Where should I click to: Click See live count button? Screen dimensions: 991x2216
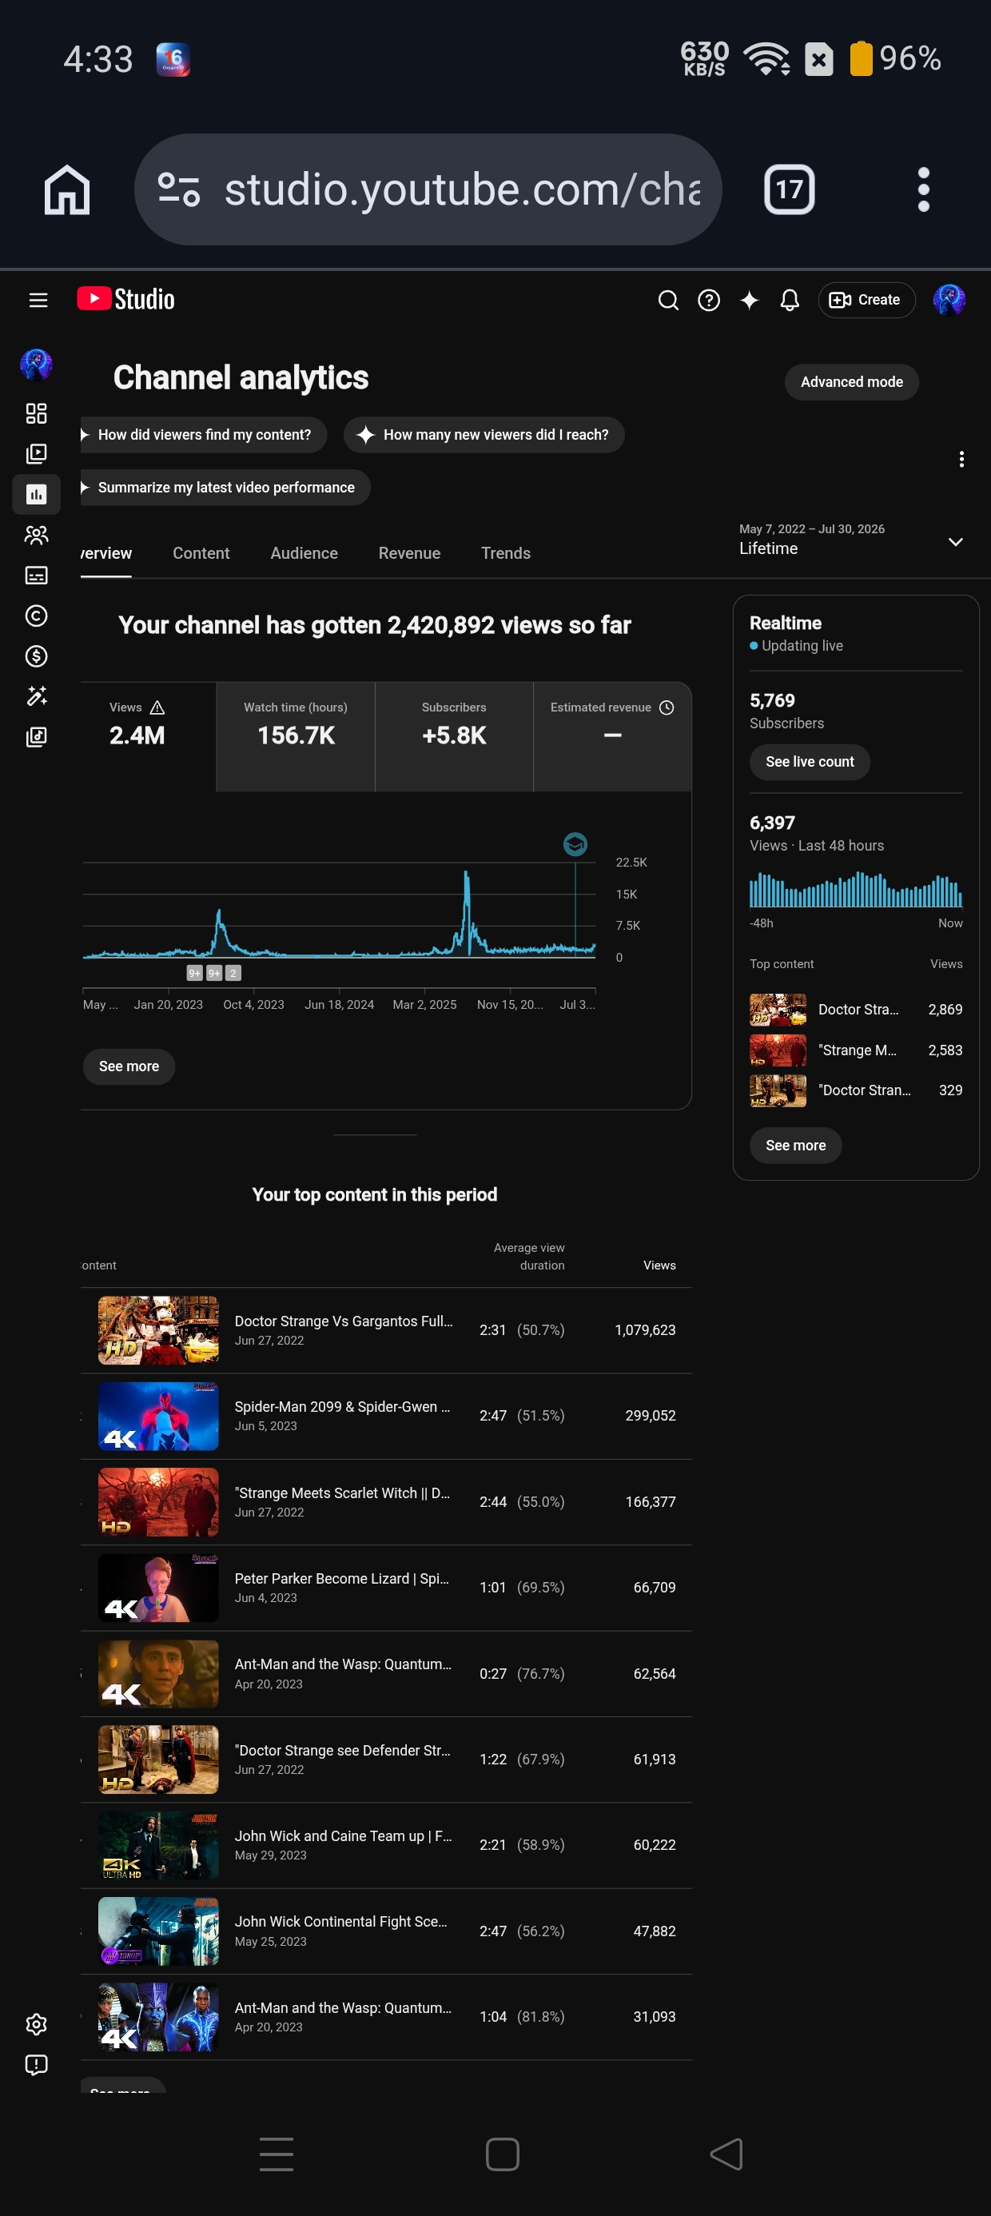tap(810, 762)
